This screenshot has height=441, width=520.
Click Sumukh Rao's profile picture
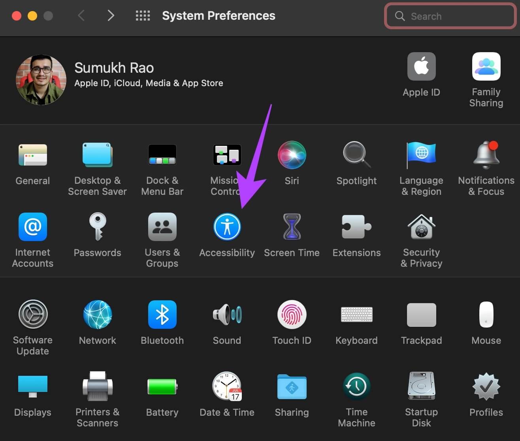[x=41, y=80]
